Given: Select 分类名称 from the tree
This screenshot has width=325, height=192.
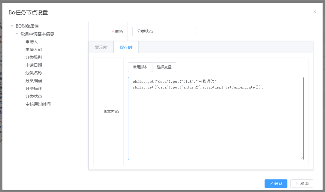Looking at the screenshot, I should [34, 73].
